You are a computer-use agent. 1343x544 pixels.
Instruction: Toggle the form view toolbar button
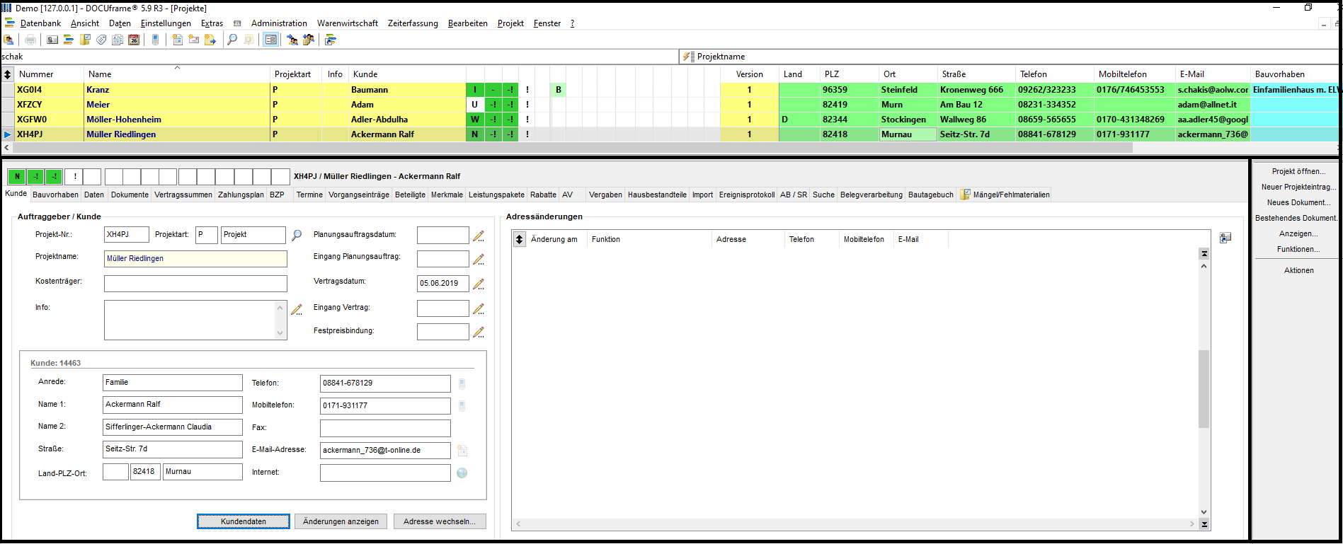[x=270, y=40]
